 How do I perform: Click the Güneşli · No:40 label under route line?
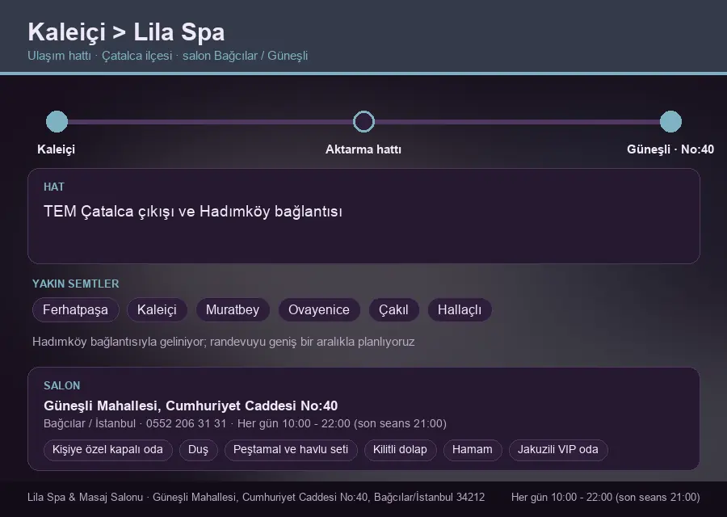(670, 149)
